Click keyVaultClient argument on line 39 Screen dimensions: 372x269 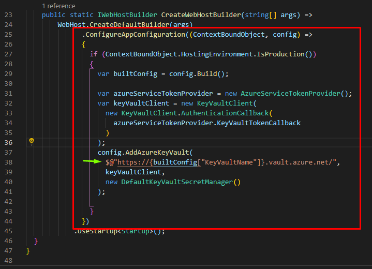(133, 172)
